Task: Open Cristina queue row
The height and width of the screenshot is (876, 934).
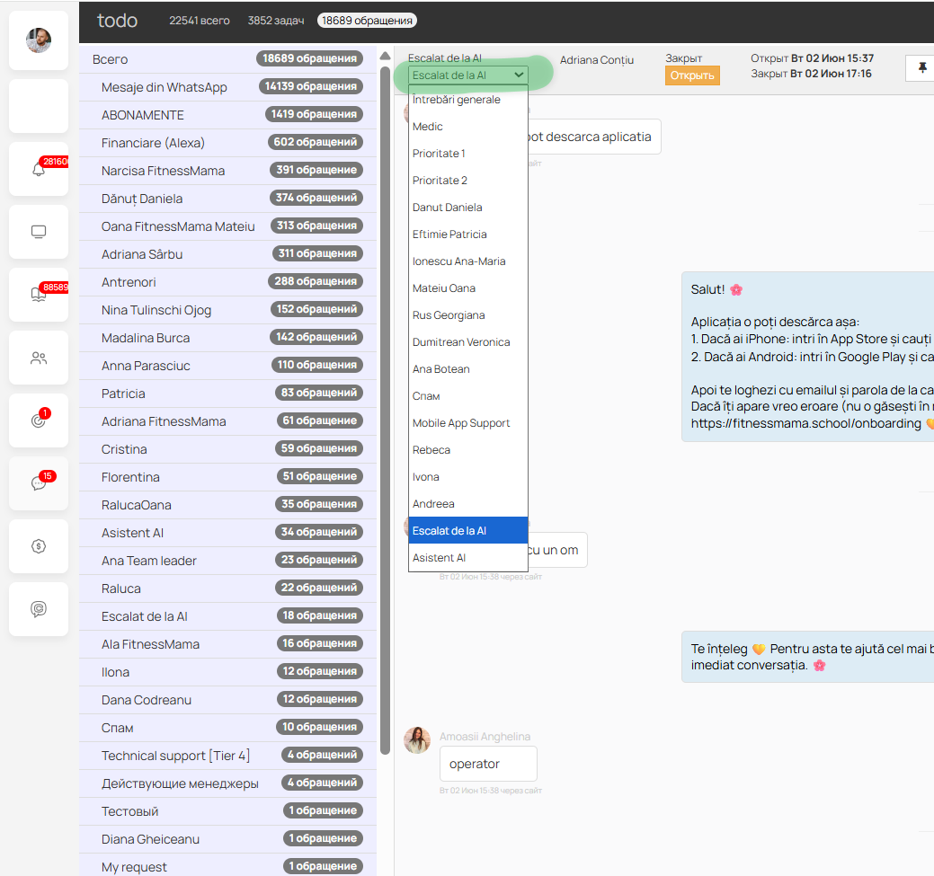Action: [227, 449]
